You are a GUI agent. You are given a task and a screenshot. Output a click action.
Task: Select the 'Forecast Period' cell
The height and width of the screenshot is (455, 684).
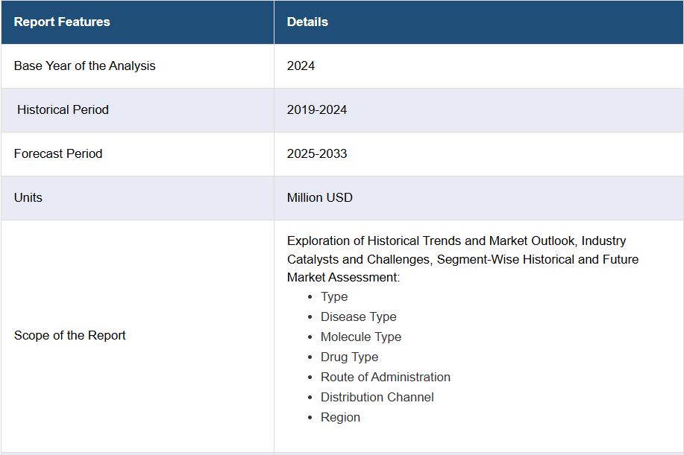tap(137, 154)
